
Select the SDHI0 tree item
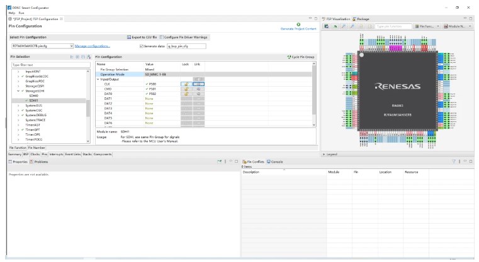click(x=33, y=96)
